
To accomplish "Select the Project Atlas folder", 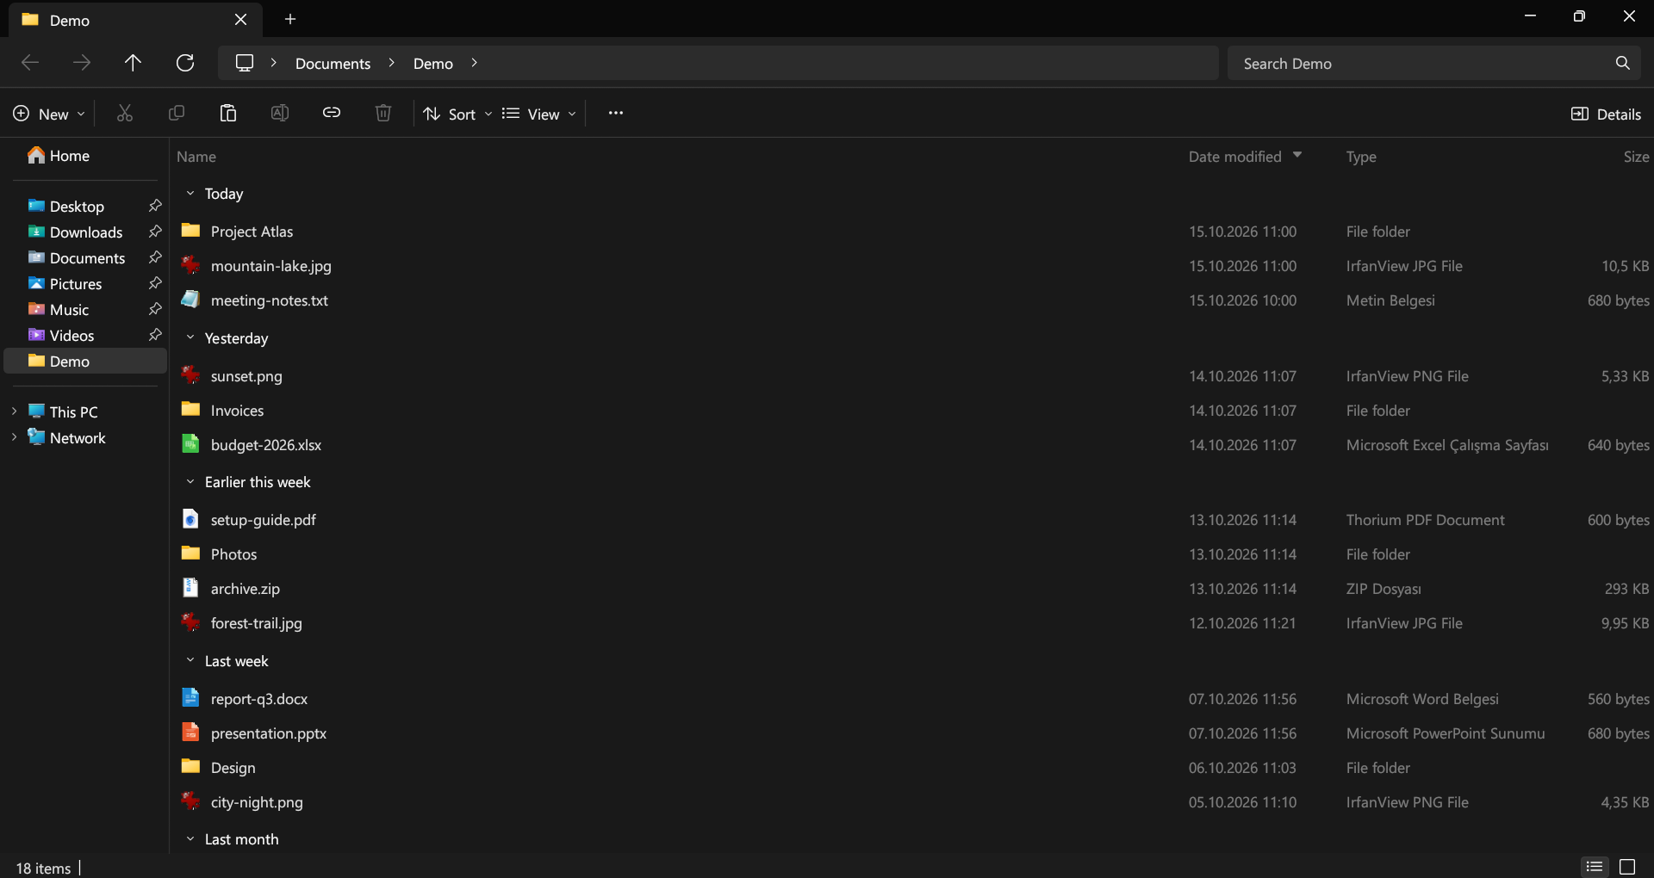I will pos(252,232).
